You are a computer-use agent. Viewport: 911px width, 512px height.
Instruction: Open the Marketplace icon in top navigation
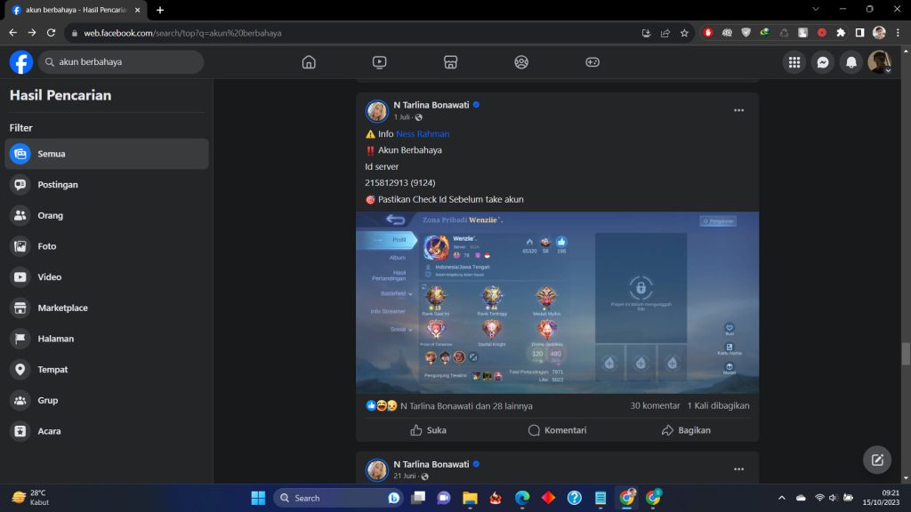pos(450,62)
